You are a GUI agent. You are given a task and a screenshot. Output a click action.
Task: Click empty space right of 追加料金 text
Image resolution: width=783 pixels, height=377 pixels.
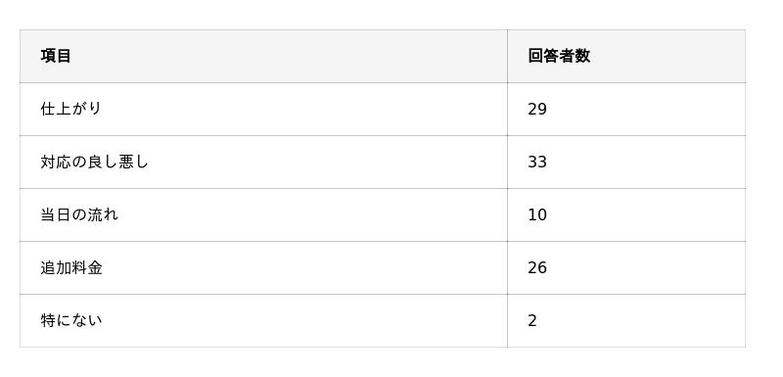coord(304,267)
